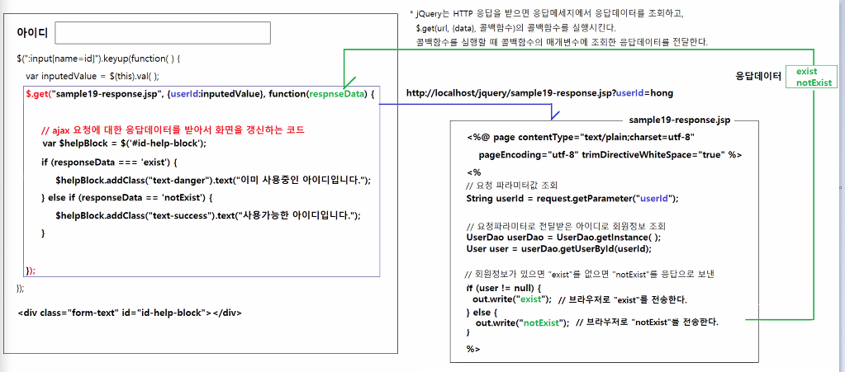This screenshot has width=845, height=372.
Task: Click the comment '// 요청파라미터로 전달받은 아이디로 회원정보 조회'
Action: click(x=567, y=226)
